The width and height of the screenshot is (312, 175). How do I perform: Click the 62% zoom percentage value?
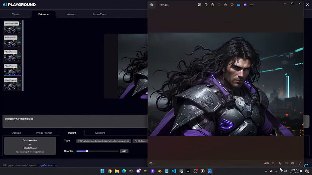pos(266,163)
